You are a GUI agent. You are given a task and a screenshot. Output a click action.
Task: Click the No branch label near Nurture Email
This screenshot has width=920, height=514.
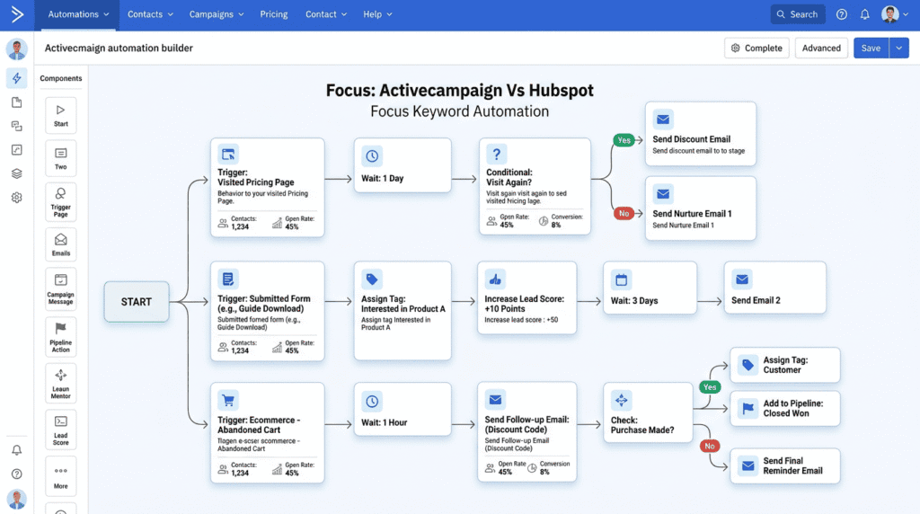[624, 214]
